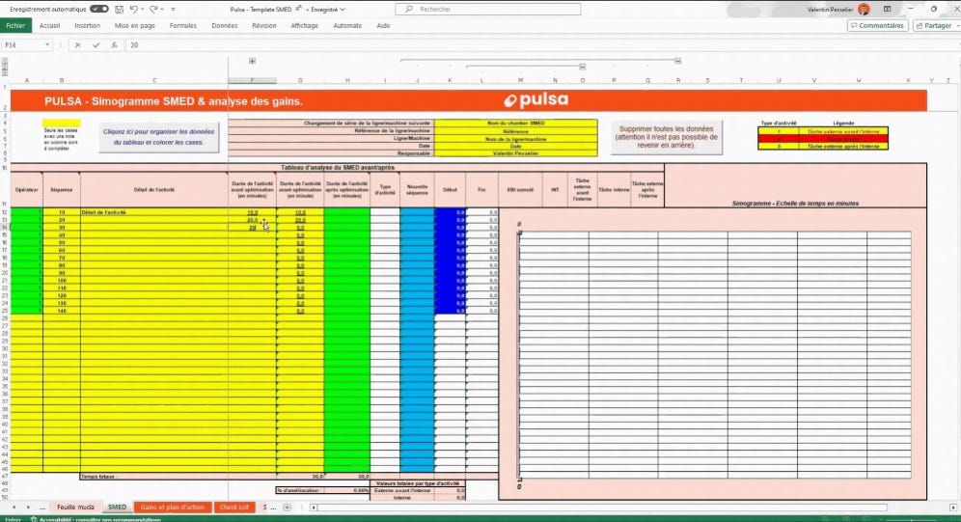Screen dimensions: 961x522
Task: Open the Fichier tab
Action: pyautogui.click(x=16, y=26)
